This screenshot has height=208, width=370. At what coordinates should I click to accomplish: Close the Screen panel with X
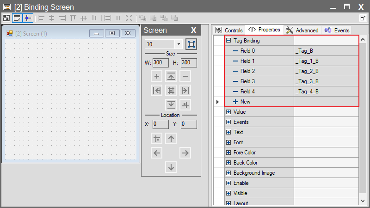[x=194, y=31]
